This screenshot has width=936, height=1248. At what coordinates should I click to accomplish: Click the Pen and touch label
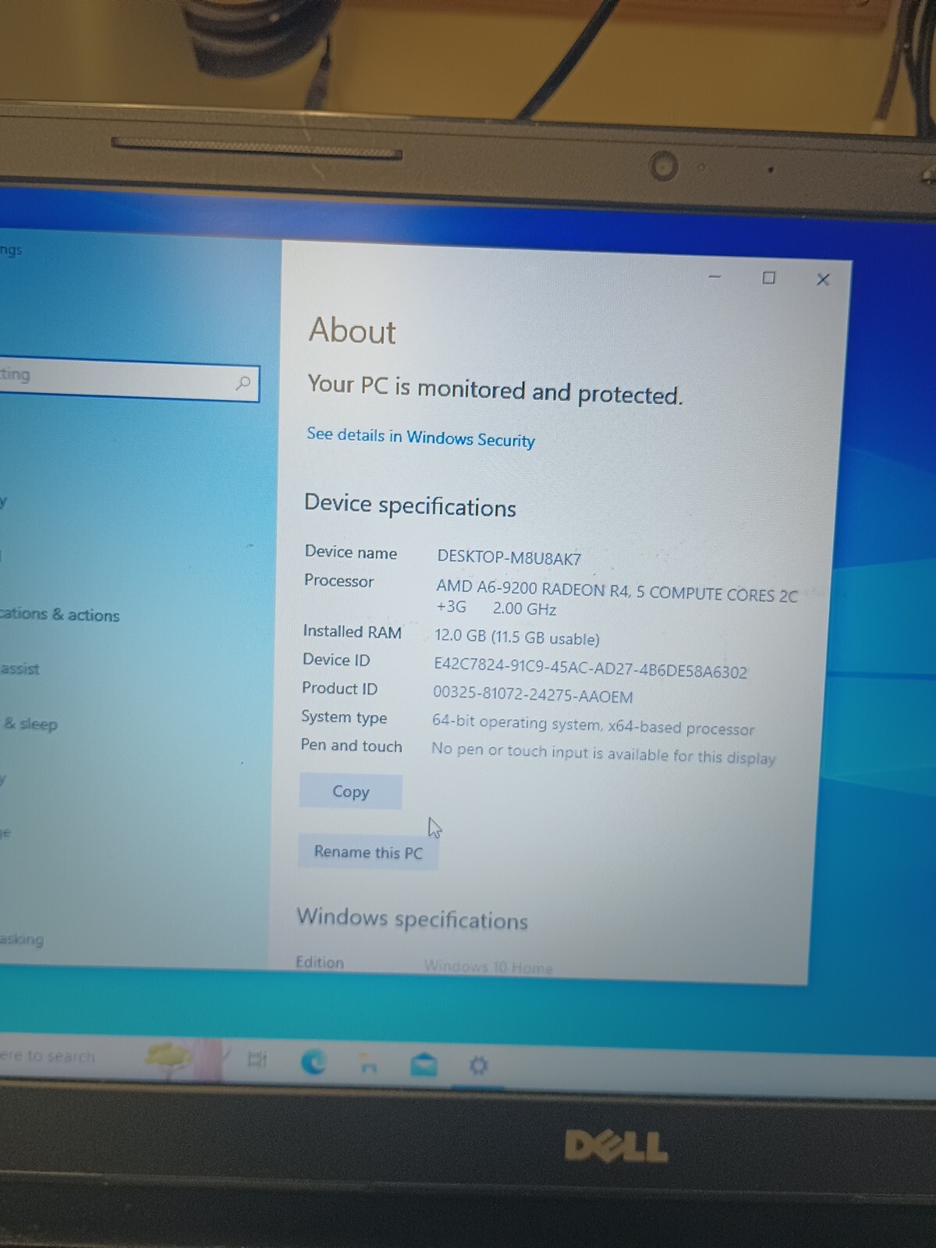point(352,746)
